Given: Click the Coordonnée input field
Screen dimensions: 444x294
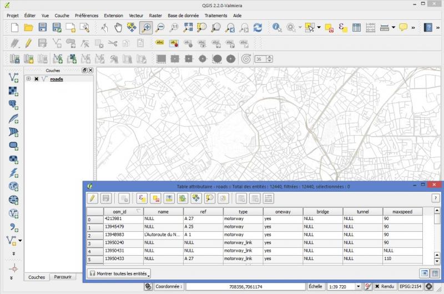Looking at the screenshot, I should coord(245,286).
